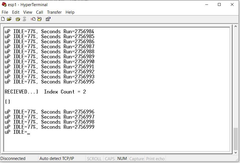Viewport: 240px width, 163px height.
Task: Click the Disconnected status bar entry
Action: point(13,159)
